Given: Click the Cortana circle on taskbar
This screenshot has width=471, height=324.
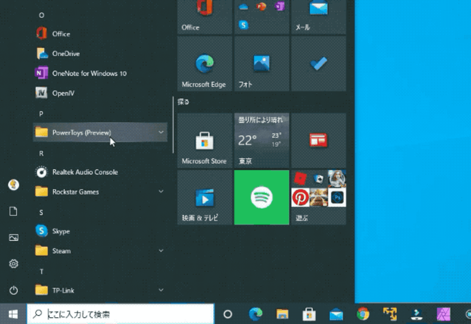Looking at the screenshot, I should pyautogui.click(x=228, y=314).
